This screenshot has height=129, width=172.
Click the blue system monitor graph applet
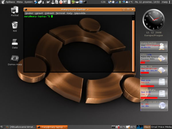point(140,127)
